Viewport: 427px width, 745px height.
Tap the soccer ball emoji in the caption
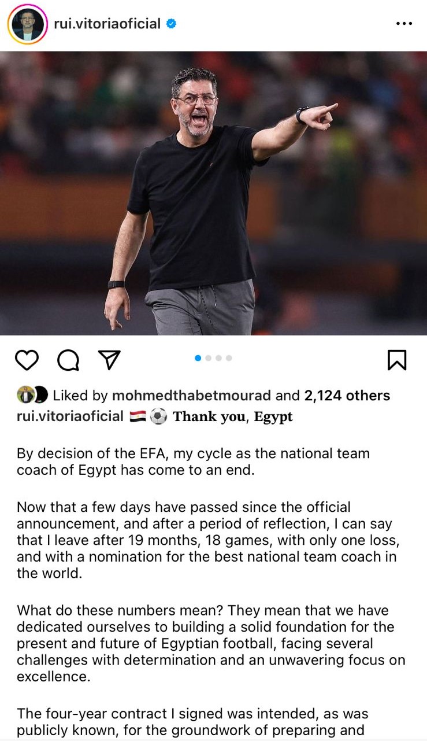pyautogui.click(x=158, y=416)
